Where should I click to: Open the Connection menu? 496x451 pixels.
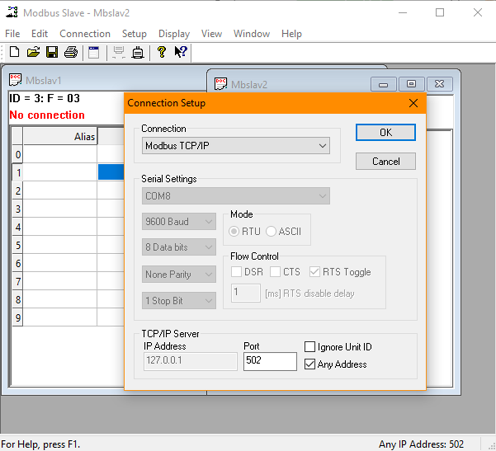point(84,33)
